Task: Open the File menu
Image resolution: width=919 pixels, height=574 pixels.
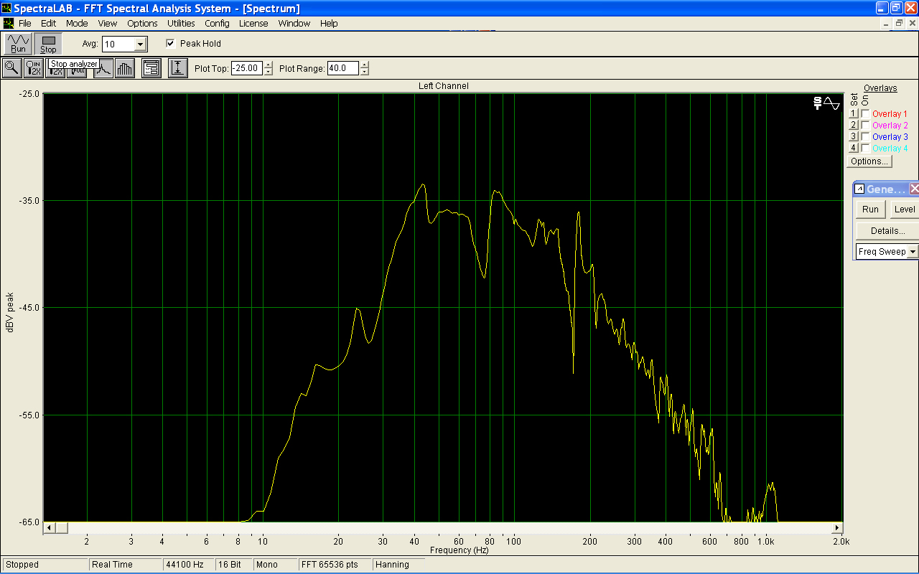Action: pyautogui.click(x=25, y=23)
